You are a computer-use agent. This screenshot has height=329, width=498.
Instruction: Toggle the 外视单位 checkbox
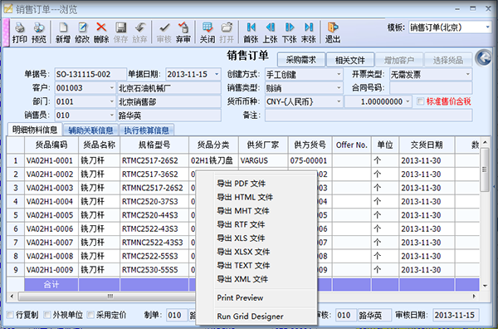[x=47, y=315]
